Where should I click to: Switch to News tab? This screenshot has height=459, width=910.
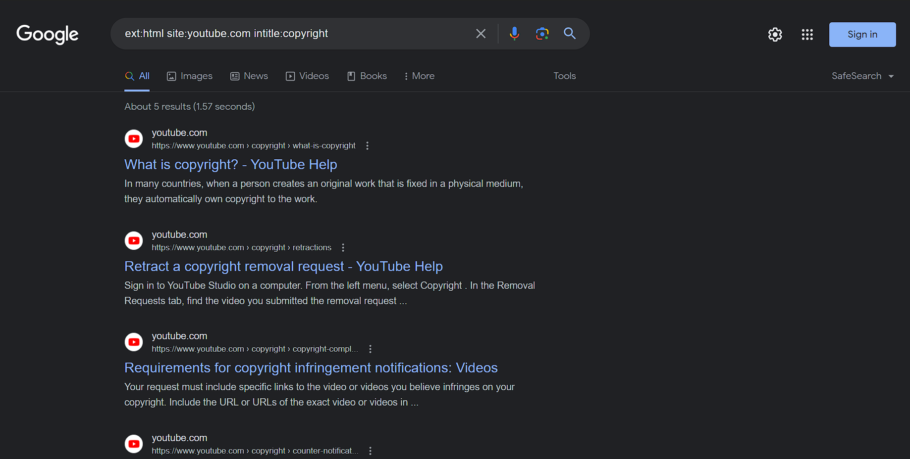pos(249,76)
